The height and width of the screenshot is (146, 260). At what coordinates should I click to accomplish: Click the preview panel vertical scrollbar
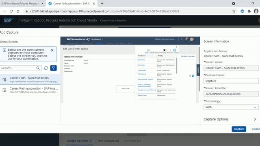point(199,69)
